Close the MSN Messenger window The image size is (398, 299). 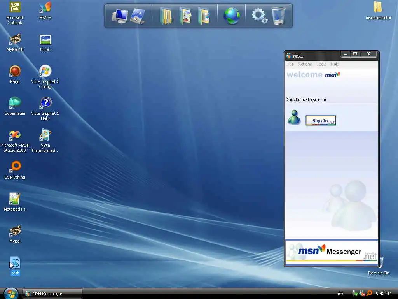click(x=368, y=54)
